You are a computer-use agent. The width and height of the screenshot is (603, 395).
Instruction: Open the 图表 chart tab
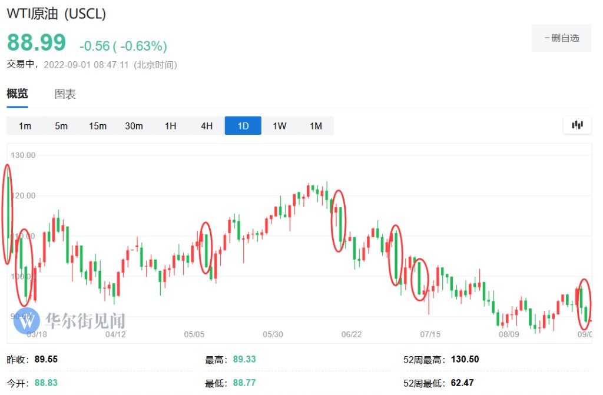coord(65,94)
